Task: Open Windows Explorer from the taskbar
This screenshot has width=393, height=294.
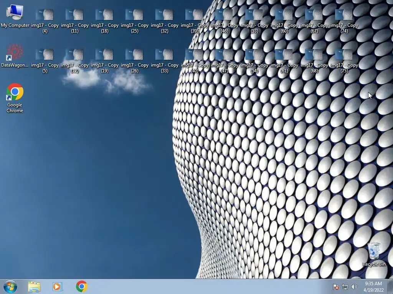Action: click(x=34, y=287)
